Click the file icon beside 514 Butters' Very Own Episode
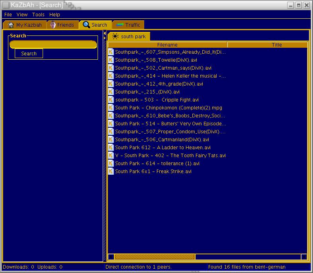 pyautogui.click(x=111, y=124)
